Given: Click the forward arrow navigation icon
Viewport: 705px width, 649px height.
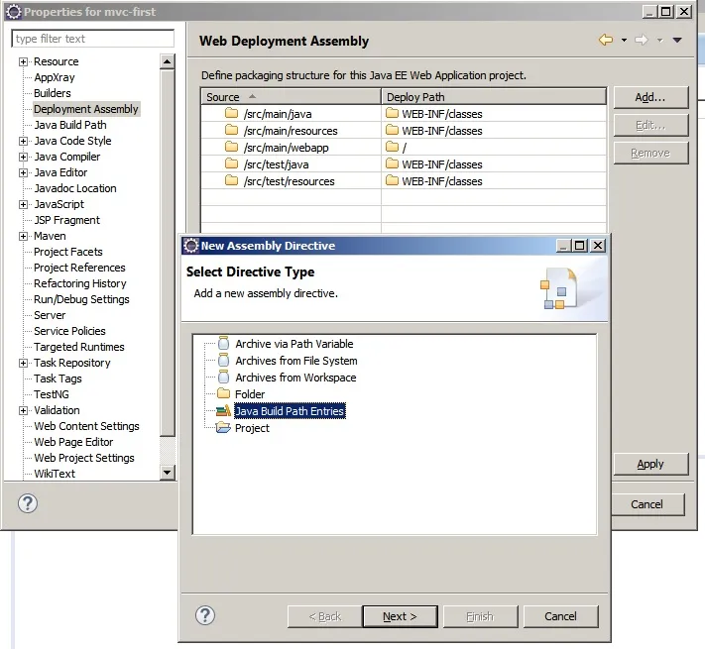Looking at the screenshot, I should (642, 40).
